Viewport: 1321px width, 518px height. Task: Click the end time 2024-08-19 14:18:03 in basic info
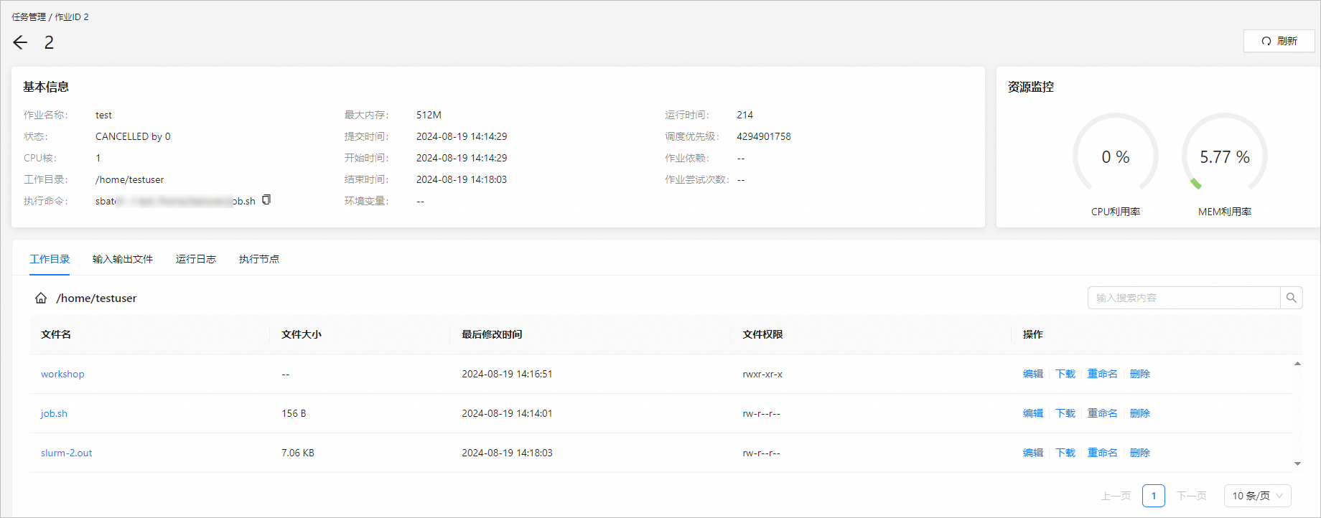[462, 179]
